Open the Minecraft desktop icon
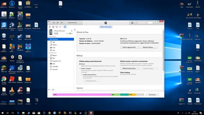The image size is (204, 115). 4,69
